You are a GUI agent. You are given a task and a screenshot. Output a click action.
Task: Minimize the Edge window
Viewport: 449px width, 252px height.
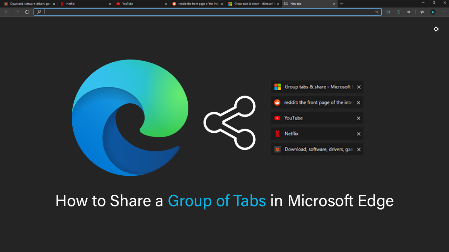point(423,3)
